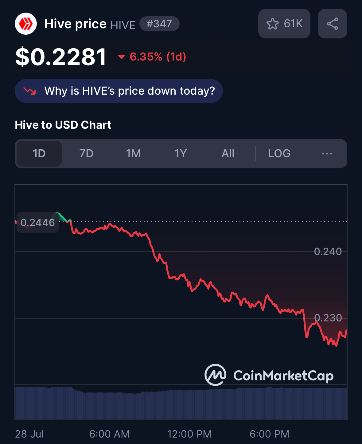
Task: Show the 1Y price chart
Action: (181, 154)
